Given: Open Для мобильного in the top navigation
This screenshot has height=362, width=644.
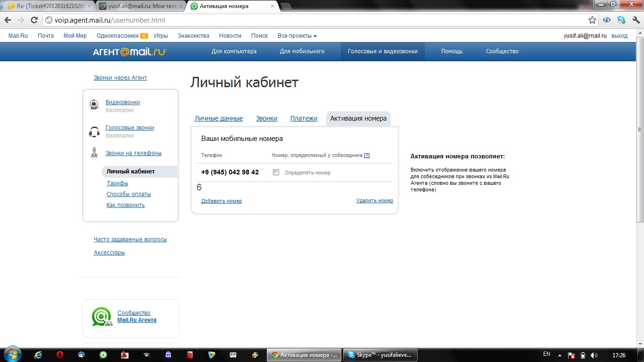Looking at the screenshot, I should pos(302,51).
